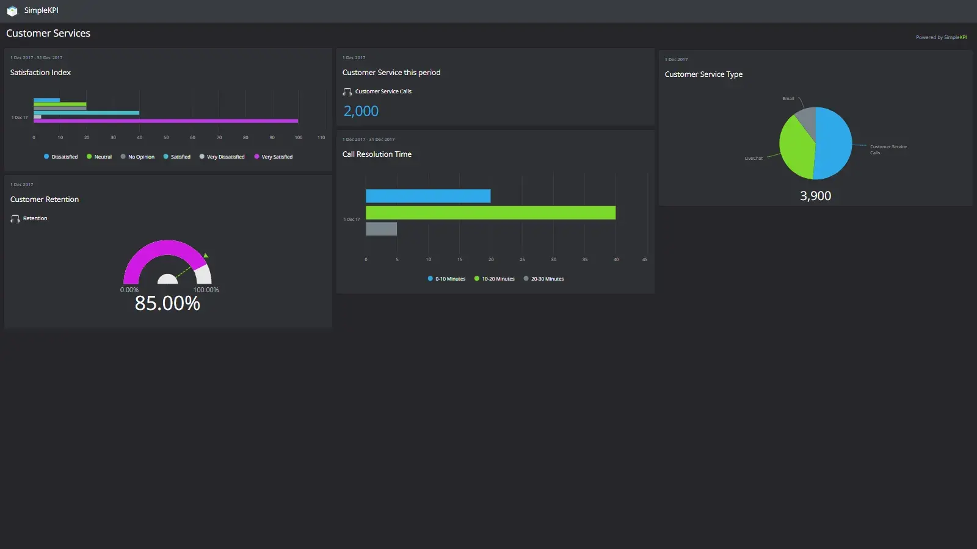The image size is (977, 549).
Task: Click the LiveChat pie label
Action: (x=754, y=159)
